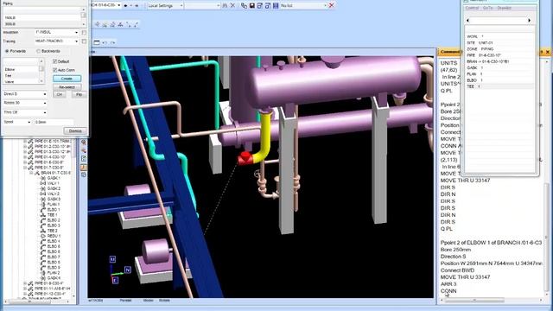Click the TEE row in Members window
Image resolution: width=553 pixels, height=311 pixels.
pos(499,86)
